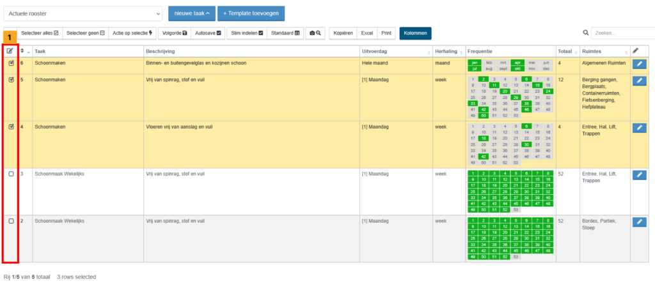Tick the checkbox for Schoonmaak Wekelijks row 3
Image resolution: width=655 pixels, height=288 pixels.
pyautogui.click(x=11, y=174)
